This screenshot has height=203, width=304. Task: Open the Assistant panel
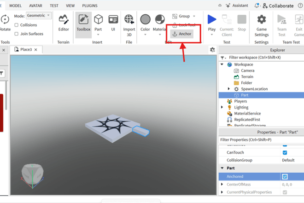point(237,6)
